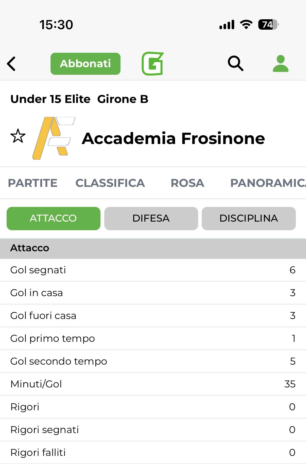The width and height of the screenshot is (306, 464).
Task: Tap the Wi-Fi status icon
Action: (x=246, y=25)
